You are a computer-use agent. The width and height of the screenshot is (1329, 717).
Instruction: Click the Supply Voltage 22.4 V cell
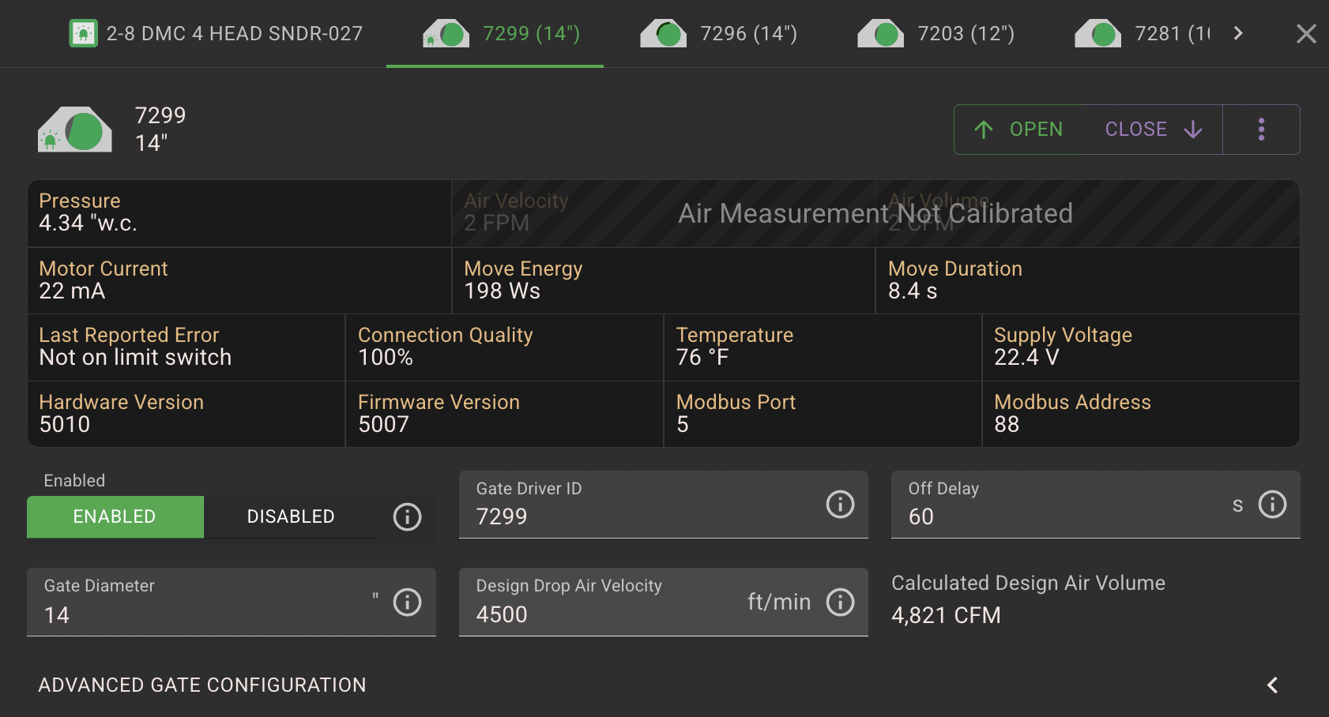(1141, 347)
